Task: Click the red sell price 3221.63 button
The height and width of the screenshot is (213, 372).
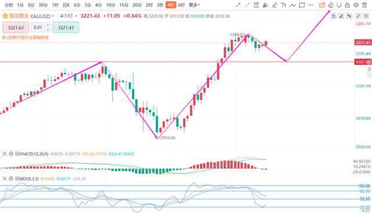Action: 16,27
